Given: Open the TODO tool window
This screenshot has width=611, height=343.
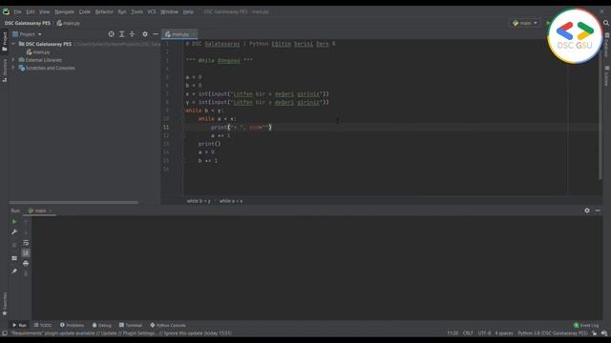Looking at the screenshot, I should click(42, 325).
